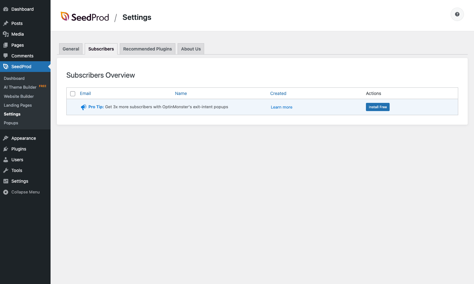The image size is (474, 284).
Task: Sort subscribers by Name column
Action: click(181, 93)
